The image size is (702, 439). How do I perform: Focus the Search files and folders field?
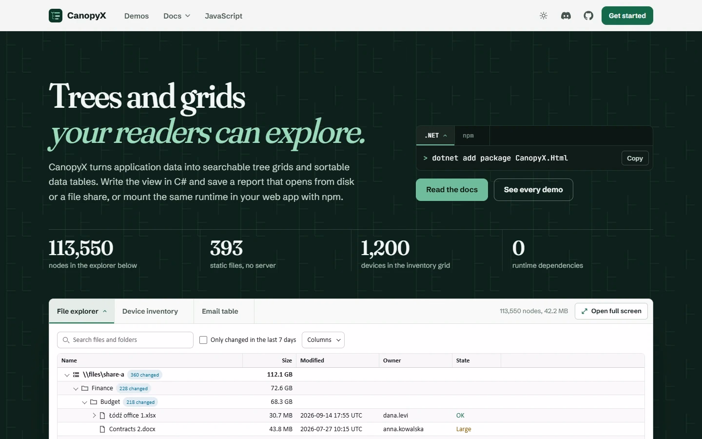[x=125, y=340]
